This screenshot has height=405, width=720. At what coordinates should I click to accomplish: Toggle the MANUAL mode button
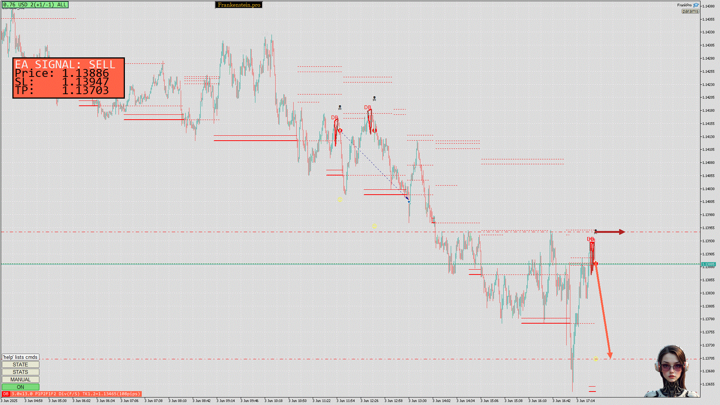pyautogui.click(x=20, y=379)
